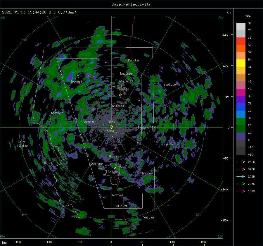Click the 27ZW legend label
Screen dimensions: 263x246
tap(251, 176)
